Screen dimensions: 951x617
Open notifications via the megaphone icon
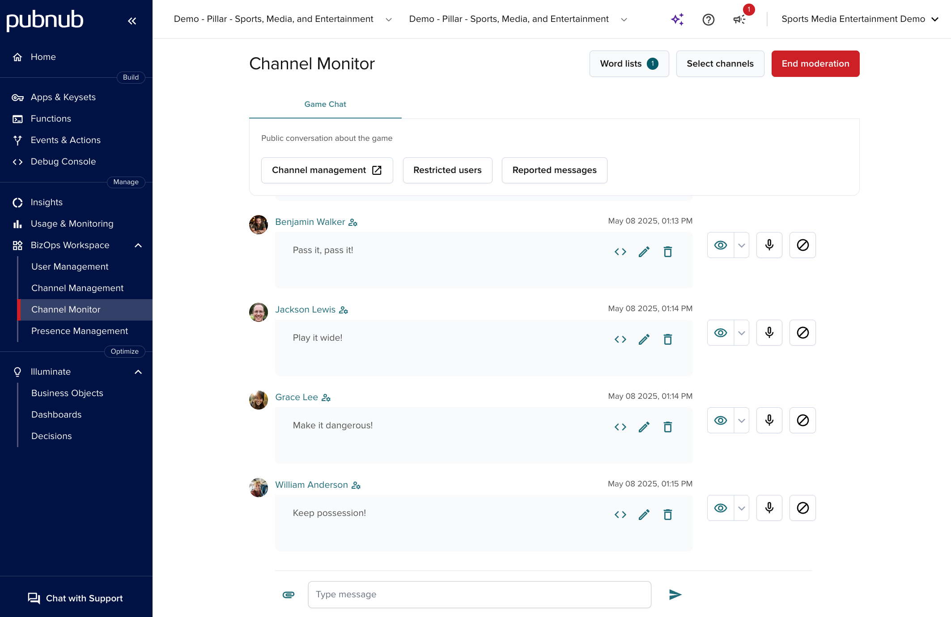[740, 20]
